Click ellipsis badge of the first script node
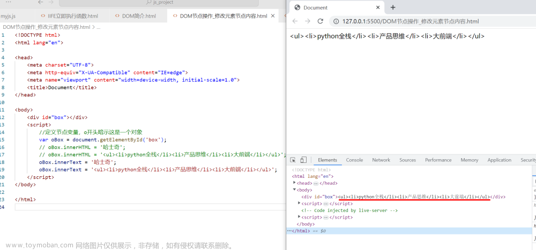This screenshot has height=250, width=536. point(326,204)
